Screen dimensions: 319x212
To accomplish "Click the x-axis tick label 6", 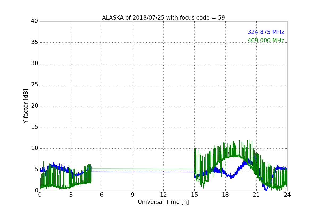I will [x=102, y=195].
